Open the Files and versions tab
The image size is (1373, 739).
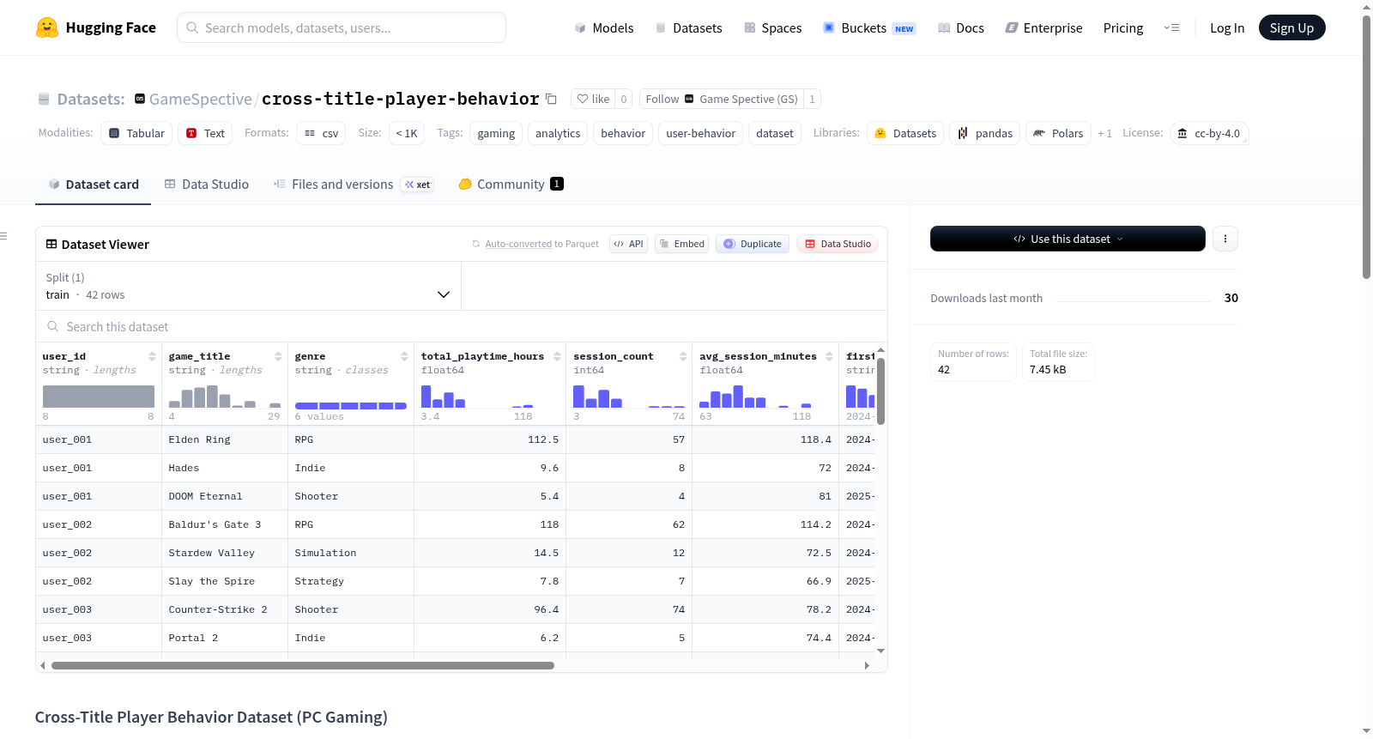[354, 185]
